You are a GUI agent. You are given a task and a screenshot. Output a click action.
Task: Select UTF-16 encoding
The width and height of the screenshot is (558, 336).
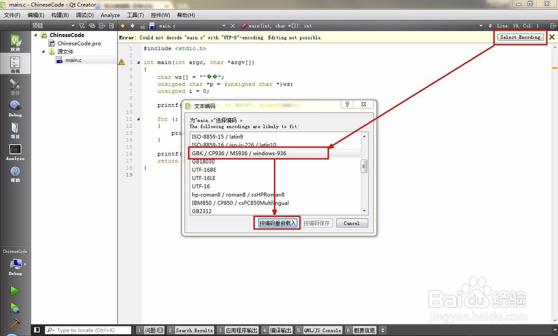pos(275,186)
